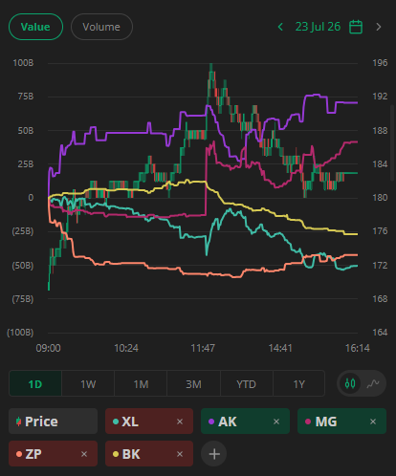Click the 23 Jul 26 date label
This screenshot has height=476, width=396.
(x=318, y=27)
